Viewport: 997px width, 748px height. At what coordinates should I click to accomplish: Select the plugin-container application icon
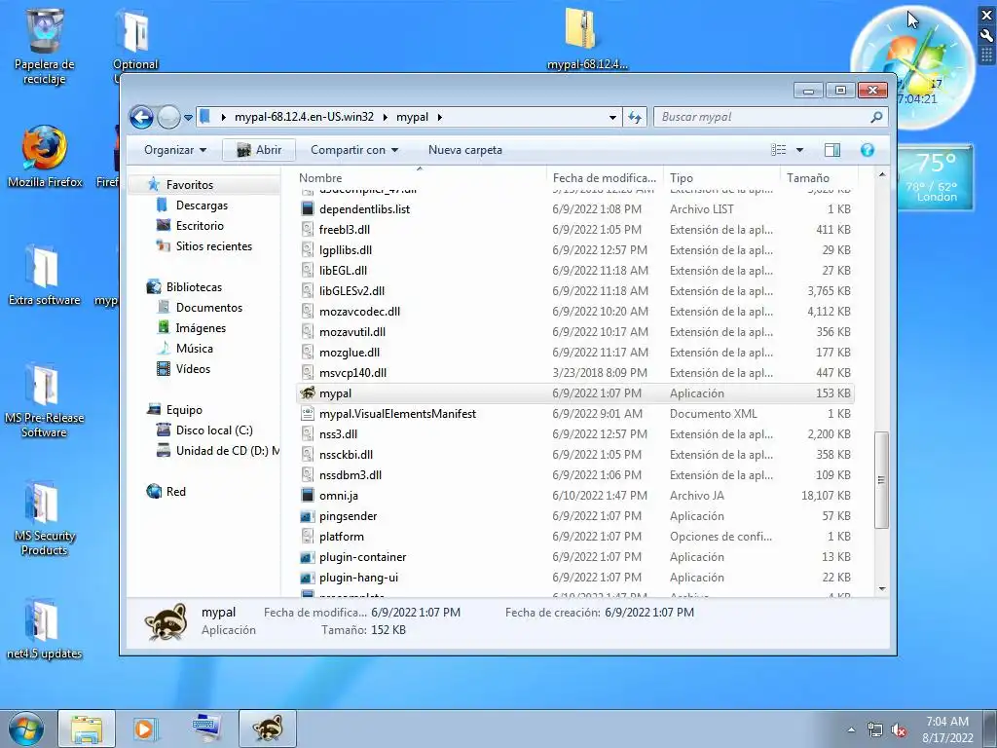308,557
